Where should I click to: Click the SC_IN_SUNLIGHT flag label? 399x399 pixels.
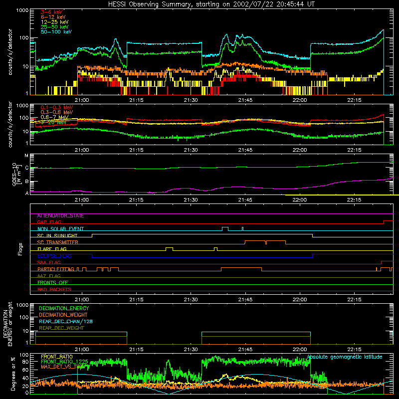click(57, 235)
